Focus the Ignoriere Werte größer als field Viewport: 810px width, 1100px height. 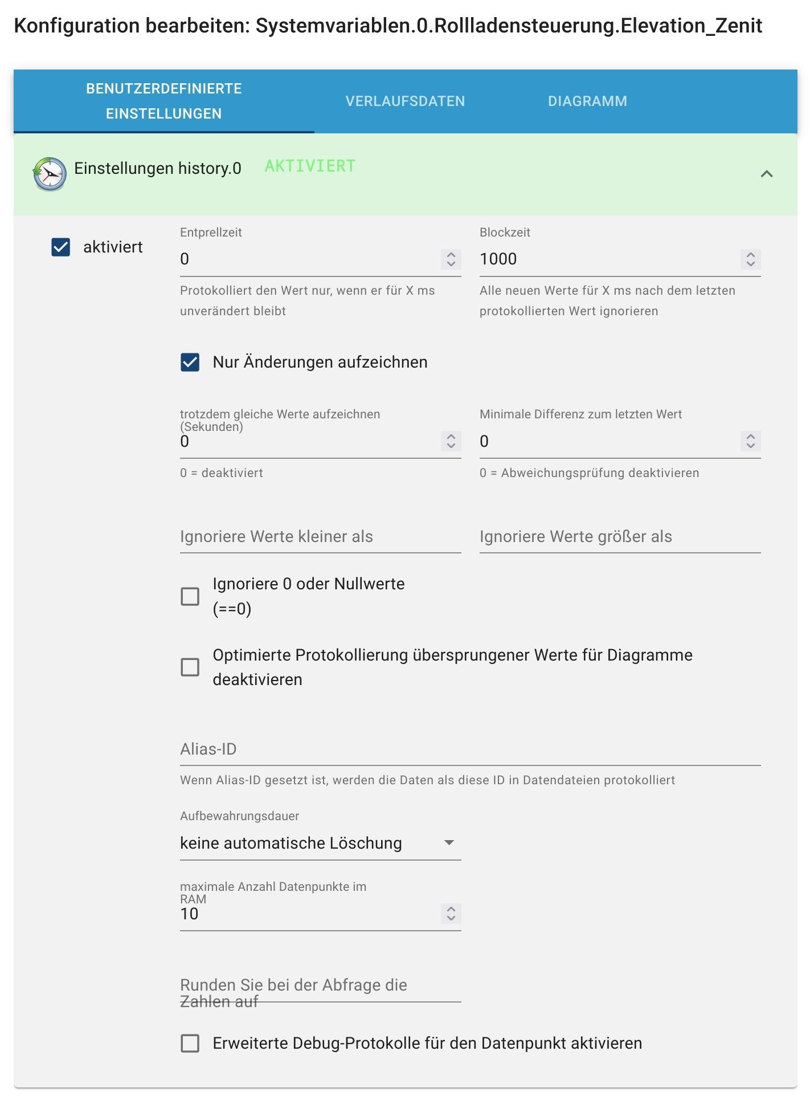pos(620,537)
